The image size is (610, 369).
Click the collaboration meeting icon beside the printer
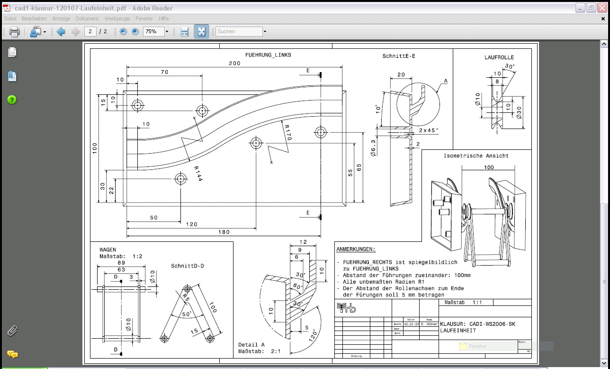36,32
